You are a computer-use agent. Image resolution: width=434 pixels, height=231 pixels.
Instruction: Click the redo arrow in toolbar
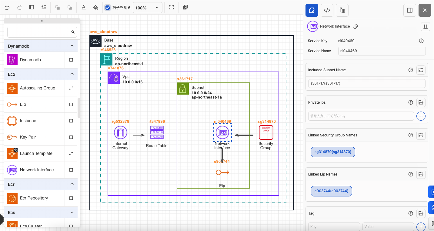pyautogui.click(x=19, y=8)
